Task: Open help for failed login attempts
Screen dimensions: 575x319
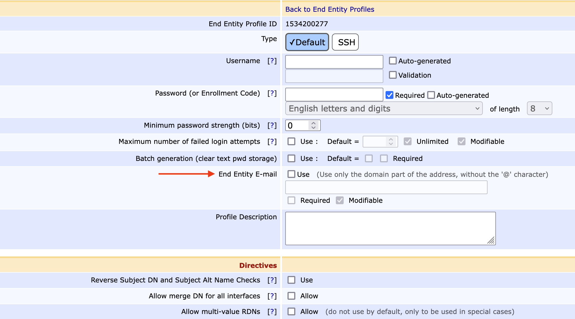Action: tap(272, 142)
